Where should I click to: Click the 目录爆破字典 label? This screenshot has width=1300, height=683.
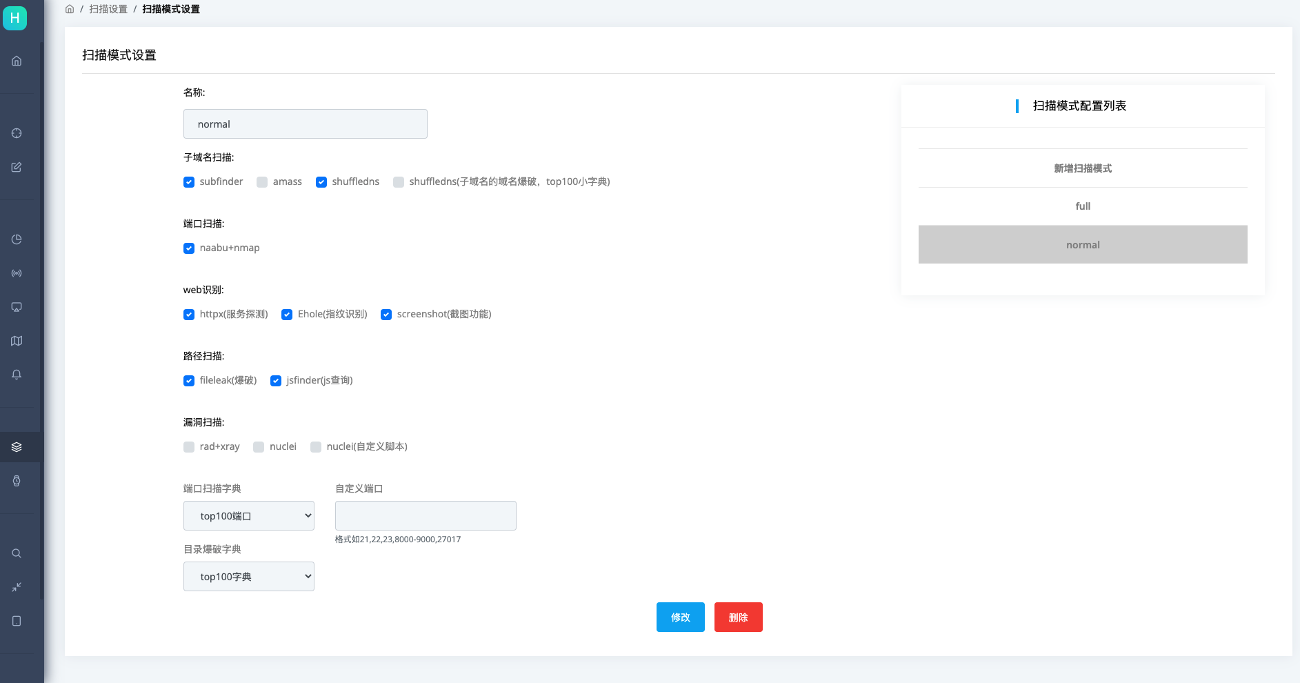click(212, 549)
